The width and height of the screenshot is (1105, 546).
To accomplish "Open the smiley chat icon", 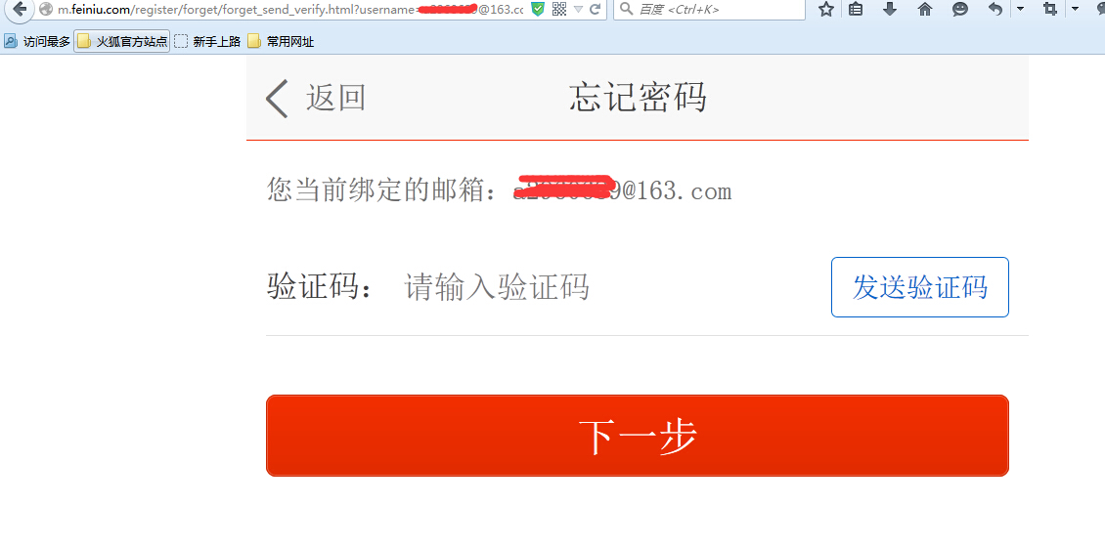I will pos(960,9).
